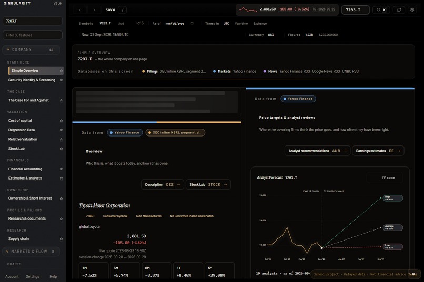
Task: Open Analyst recommendations ANR
Action: [317, 151]
